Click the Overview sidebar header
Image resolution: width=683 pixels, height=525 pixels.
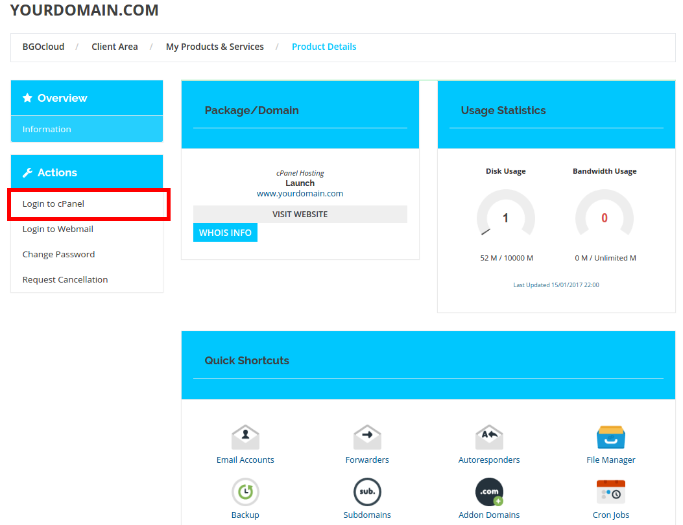pos(87,98)
